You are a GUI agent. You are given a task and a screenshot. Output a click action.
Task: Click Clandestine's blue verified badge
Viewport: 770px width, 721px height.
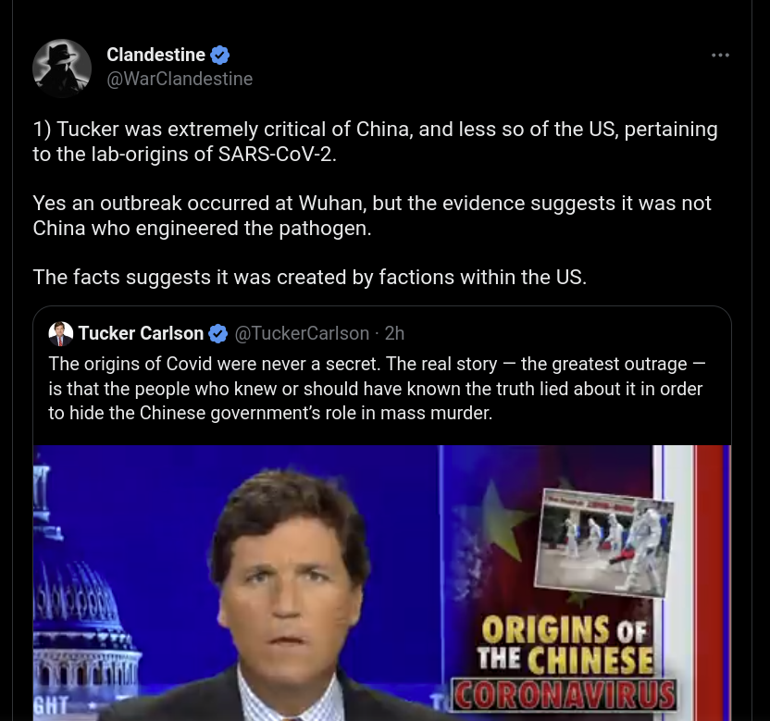pos(219,55)
